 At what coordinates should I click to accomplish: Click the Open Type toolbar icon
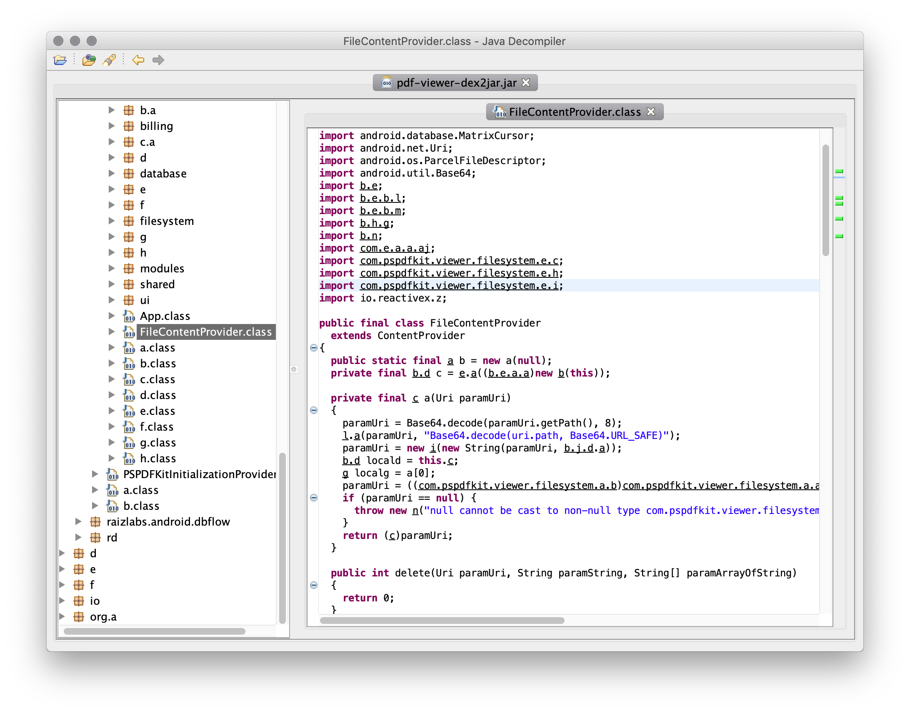point(88,60)
